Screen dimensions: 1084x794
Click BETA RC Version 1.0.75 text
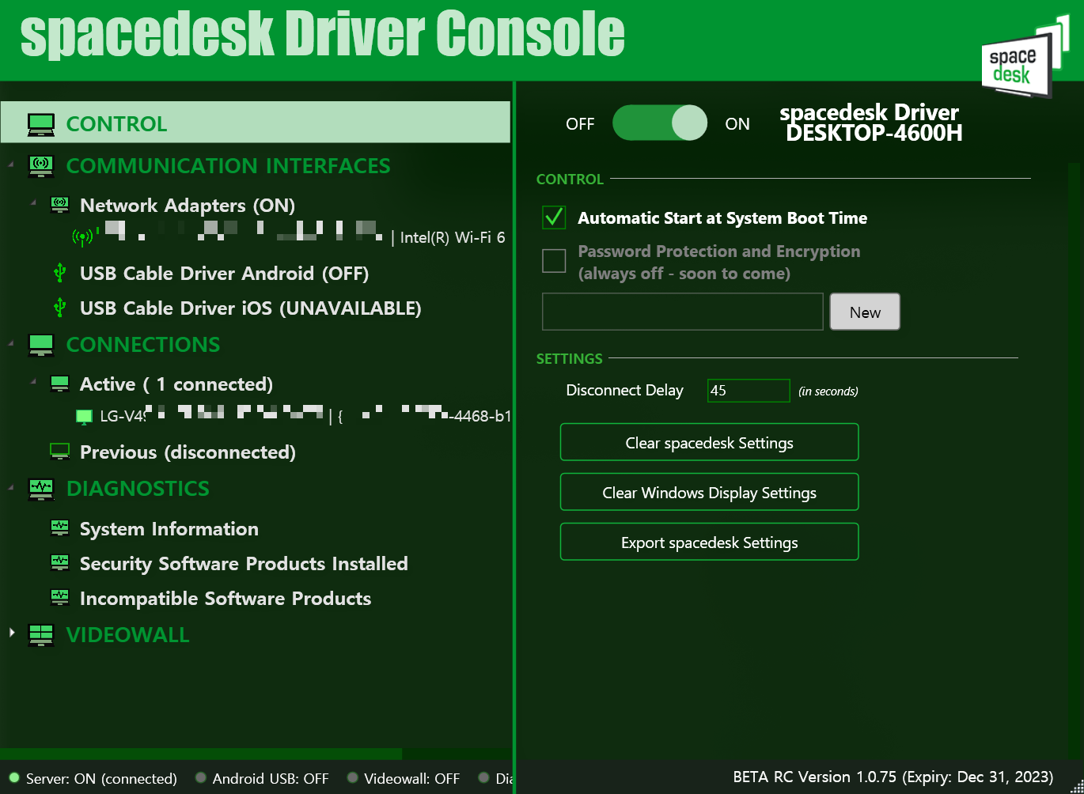[x=893, y=777]
